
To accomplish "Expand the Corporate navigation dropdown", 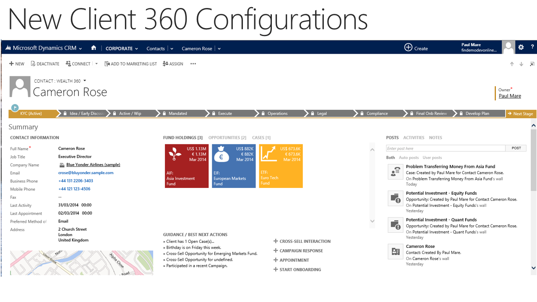I will pos(136,49).
